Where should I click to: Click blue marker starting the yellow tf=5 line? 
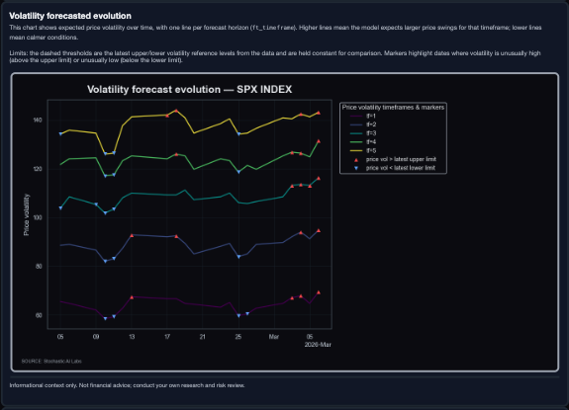(x=60, y=134)
